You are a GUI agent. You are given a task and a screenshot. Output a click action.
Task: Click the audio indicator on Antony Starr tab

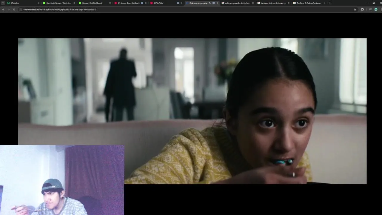[142, 3]
